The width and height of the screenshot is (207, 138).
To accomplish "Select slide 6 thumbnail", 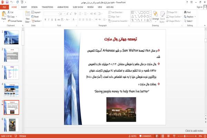I will pos(11,125).
